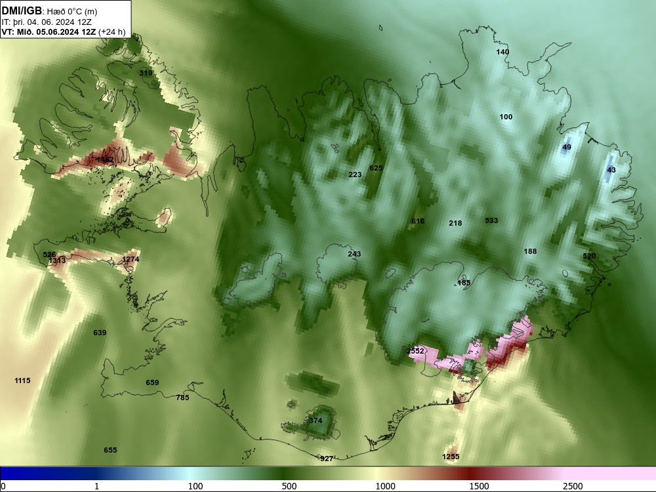
Task: Click the map value '223'
Action: (x=355, y=174)
